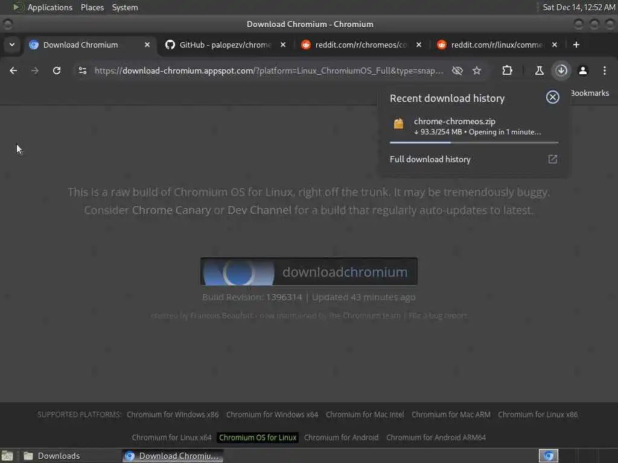Open the Places menu
The image size is (618, 463).
coord(92,7)
